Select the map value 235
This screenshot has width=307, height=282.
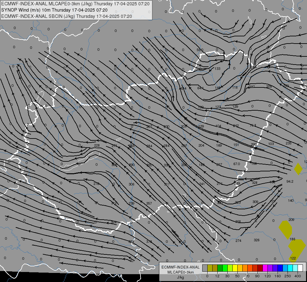click(x=288, y=143)
